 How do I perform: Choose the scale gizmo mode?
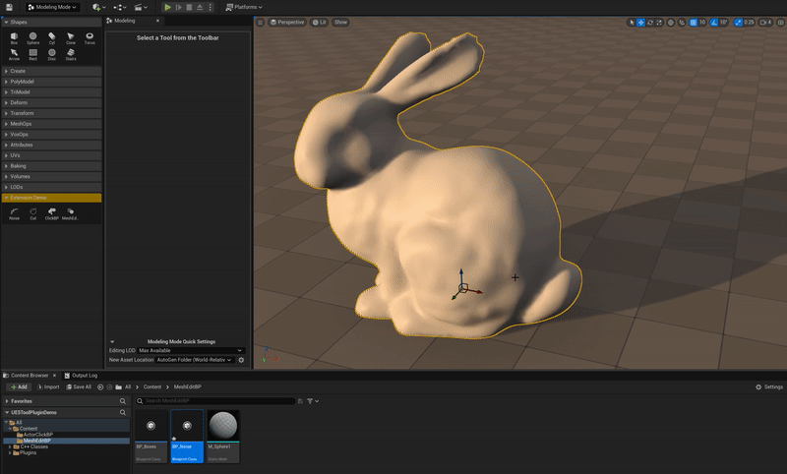click(x=659, y=22)
